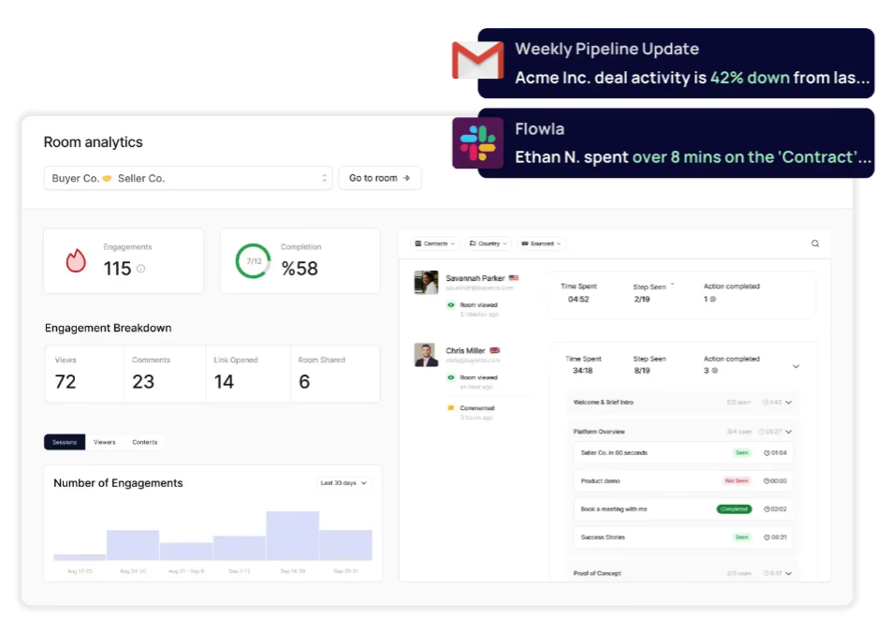The width and height of the screenshot is (876, 619).
Task: Click the Comments 23 metric
Action: [x=165, y=374]
